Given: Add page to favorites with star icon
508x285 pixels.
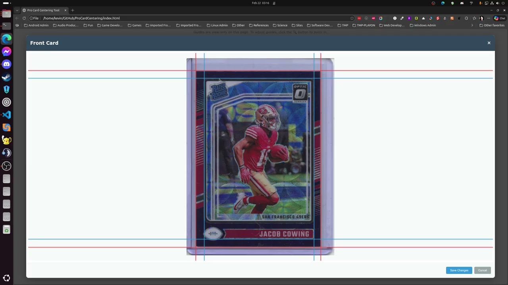Looking at the screenshot, I should (x=352, y=18).
